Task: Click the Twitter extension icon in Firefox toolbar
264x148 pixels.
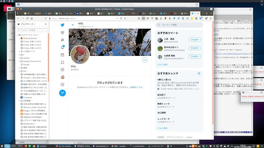Action: [179, 18]
